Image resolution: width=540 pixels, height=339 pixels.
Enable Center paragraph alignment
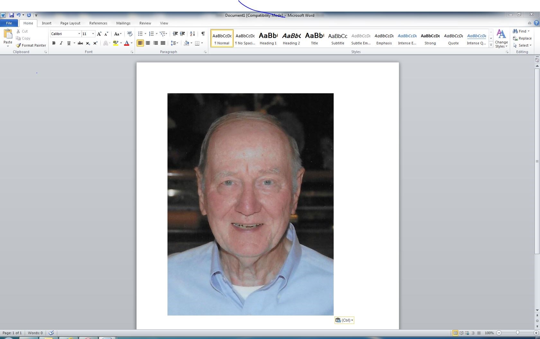148,43
